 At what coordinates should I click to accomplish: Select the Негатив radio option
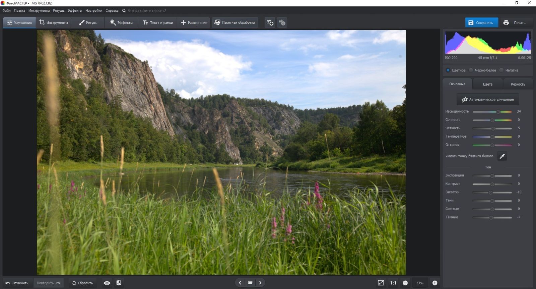pos(501,70)
